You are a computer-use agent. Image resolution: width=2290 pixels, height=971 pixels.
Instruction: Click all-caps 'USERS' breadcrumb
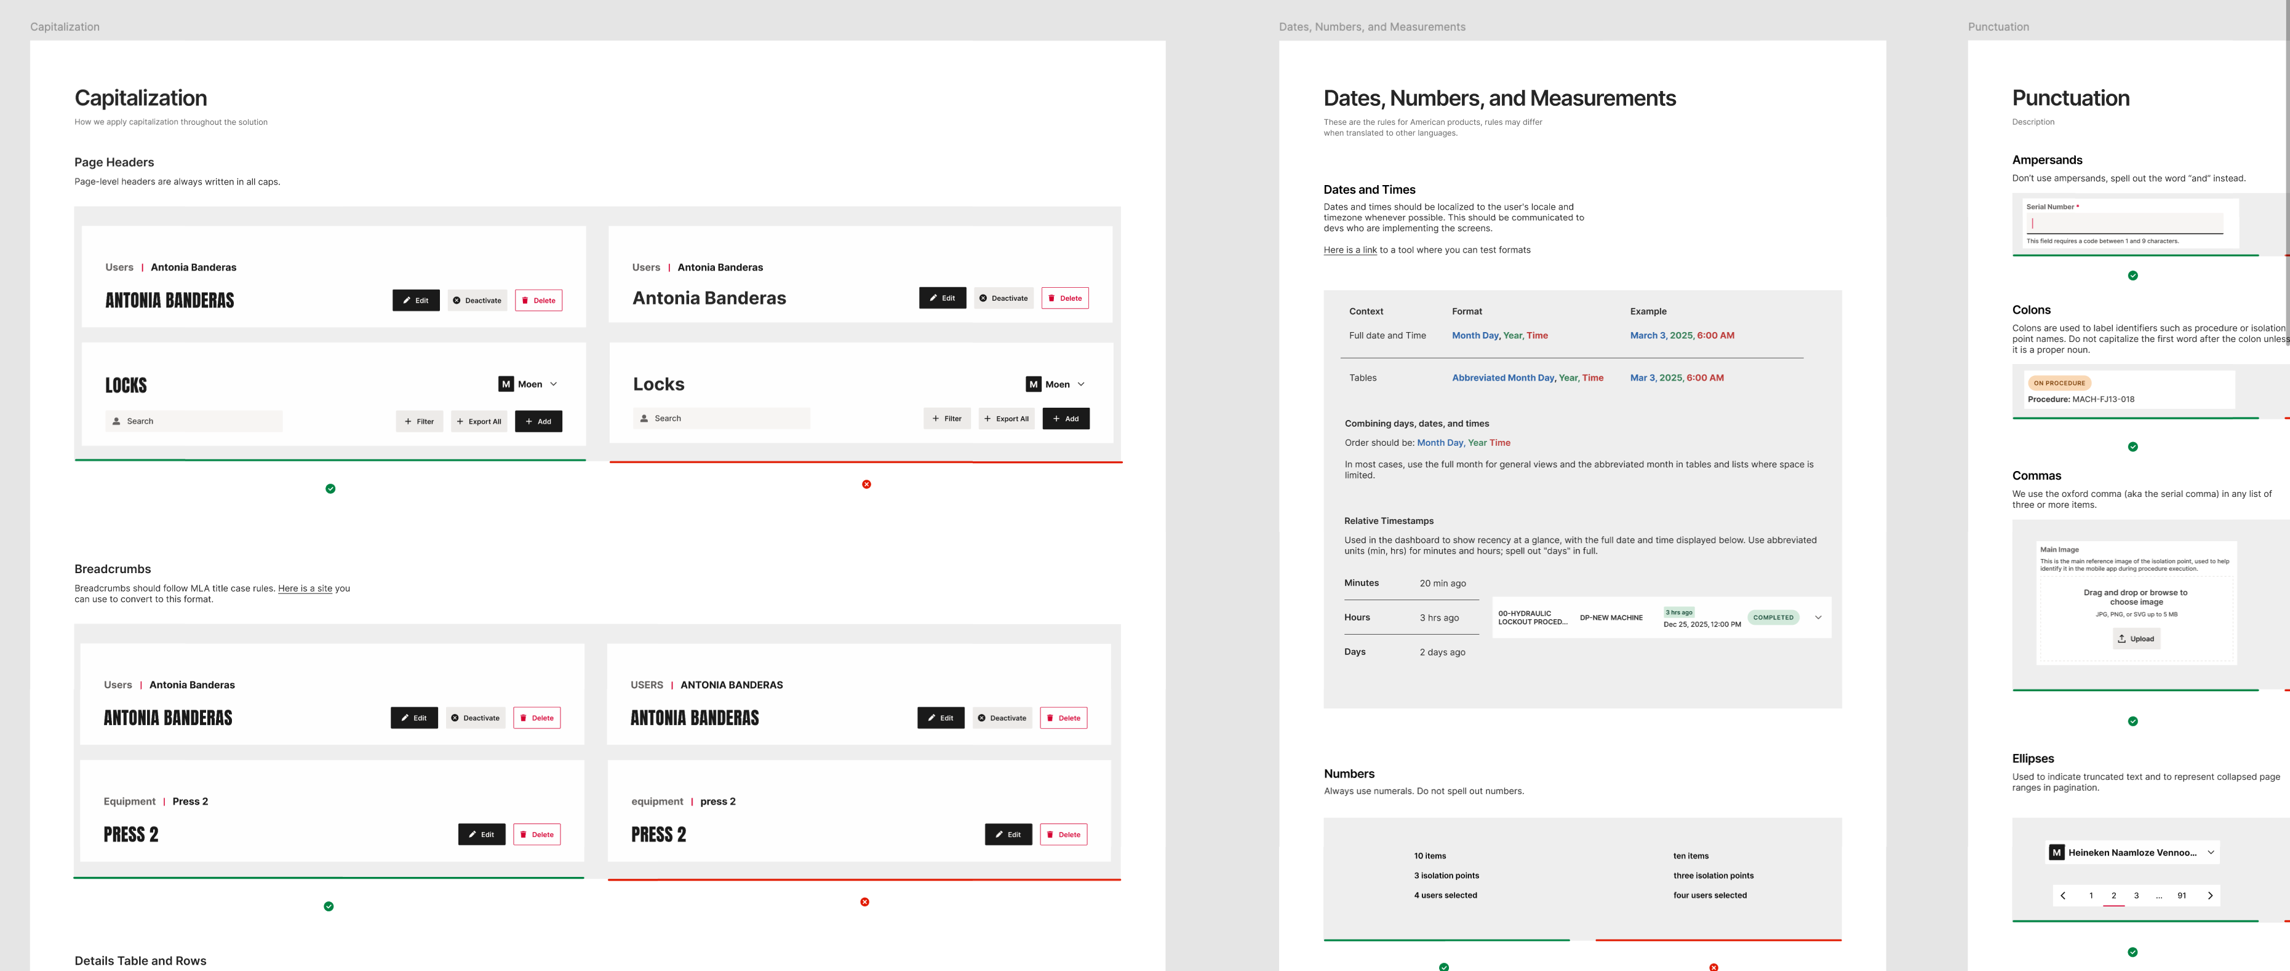coord(647,685)
